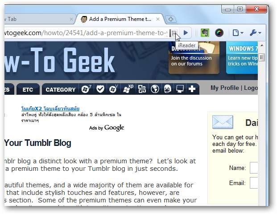
Task: Select the shield checkmark category icon
Action: (x=100, y=89)
